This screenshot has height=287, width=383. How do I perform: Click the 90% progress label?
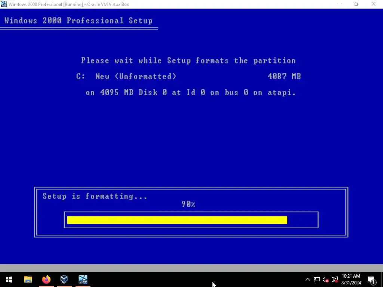click(188, 204)
